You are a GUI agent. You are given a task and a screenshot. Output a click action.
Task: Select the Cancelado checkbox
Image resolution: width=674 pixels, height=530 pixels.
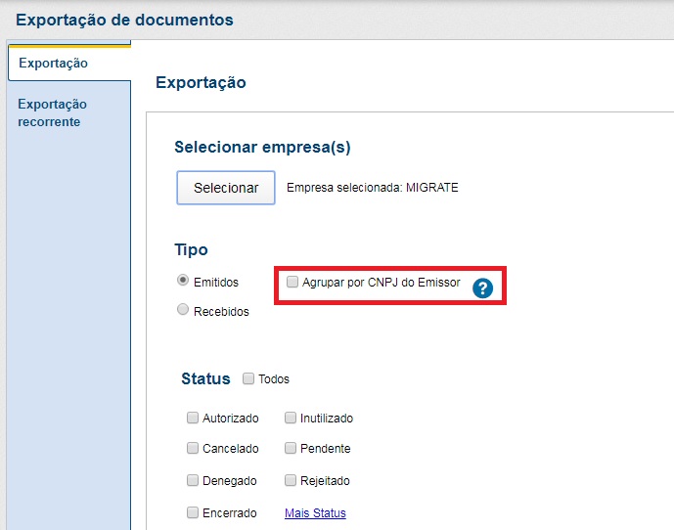pos(193,449)
